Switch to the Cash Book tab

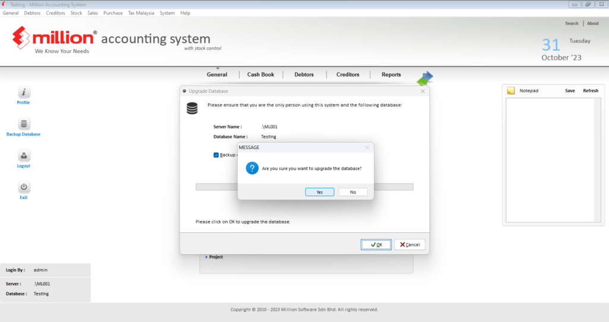coord(260,75)
